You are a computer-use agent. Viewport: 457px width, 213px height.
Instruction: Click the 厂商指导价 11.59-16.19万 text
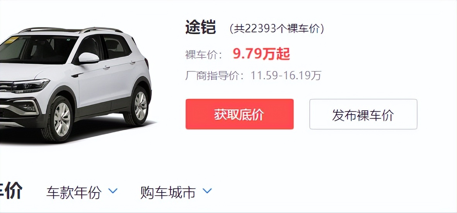tap(253, 76)
